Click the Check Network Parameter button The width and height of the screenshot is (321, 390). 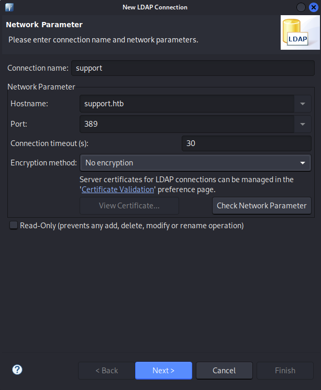(261, 206)
